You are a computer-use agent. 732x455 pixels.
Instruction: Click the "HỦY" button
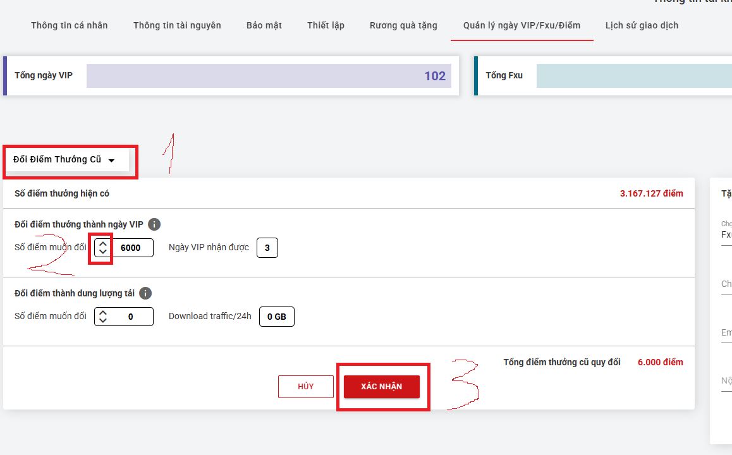[305, 386]
